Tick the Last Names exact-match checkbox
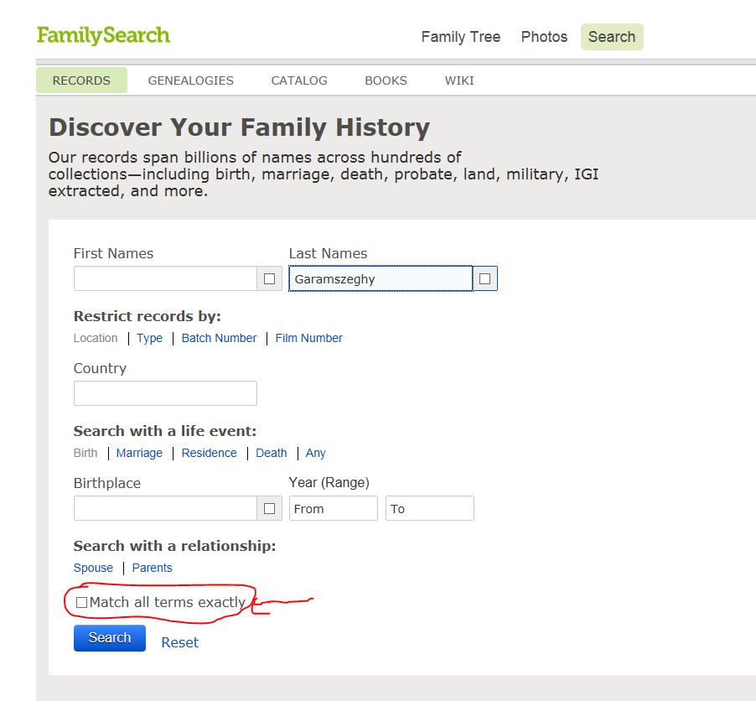 click(x=485, y=279)
